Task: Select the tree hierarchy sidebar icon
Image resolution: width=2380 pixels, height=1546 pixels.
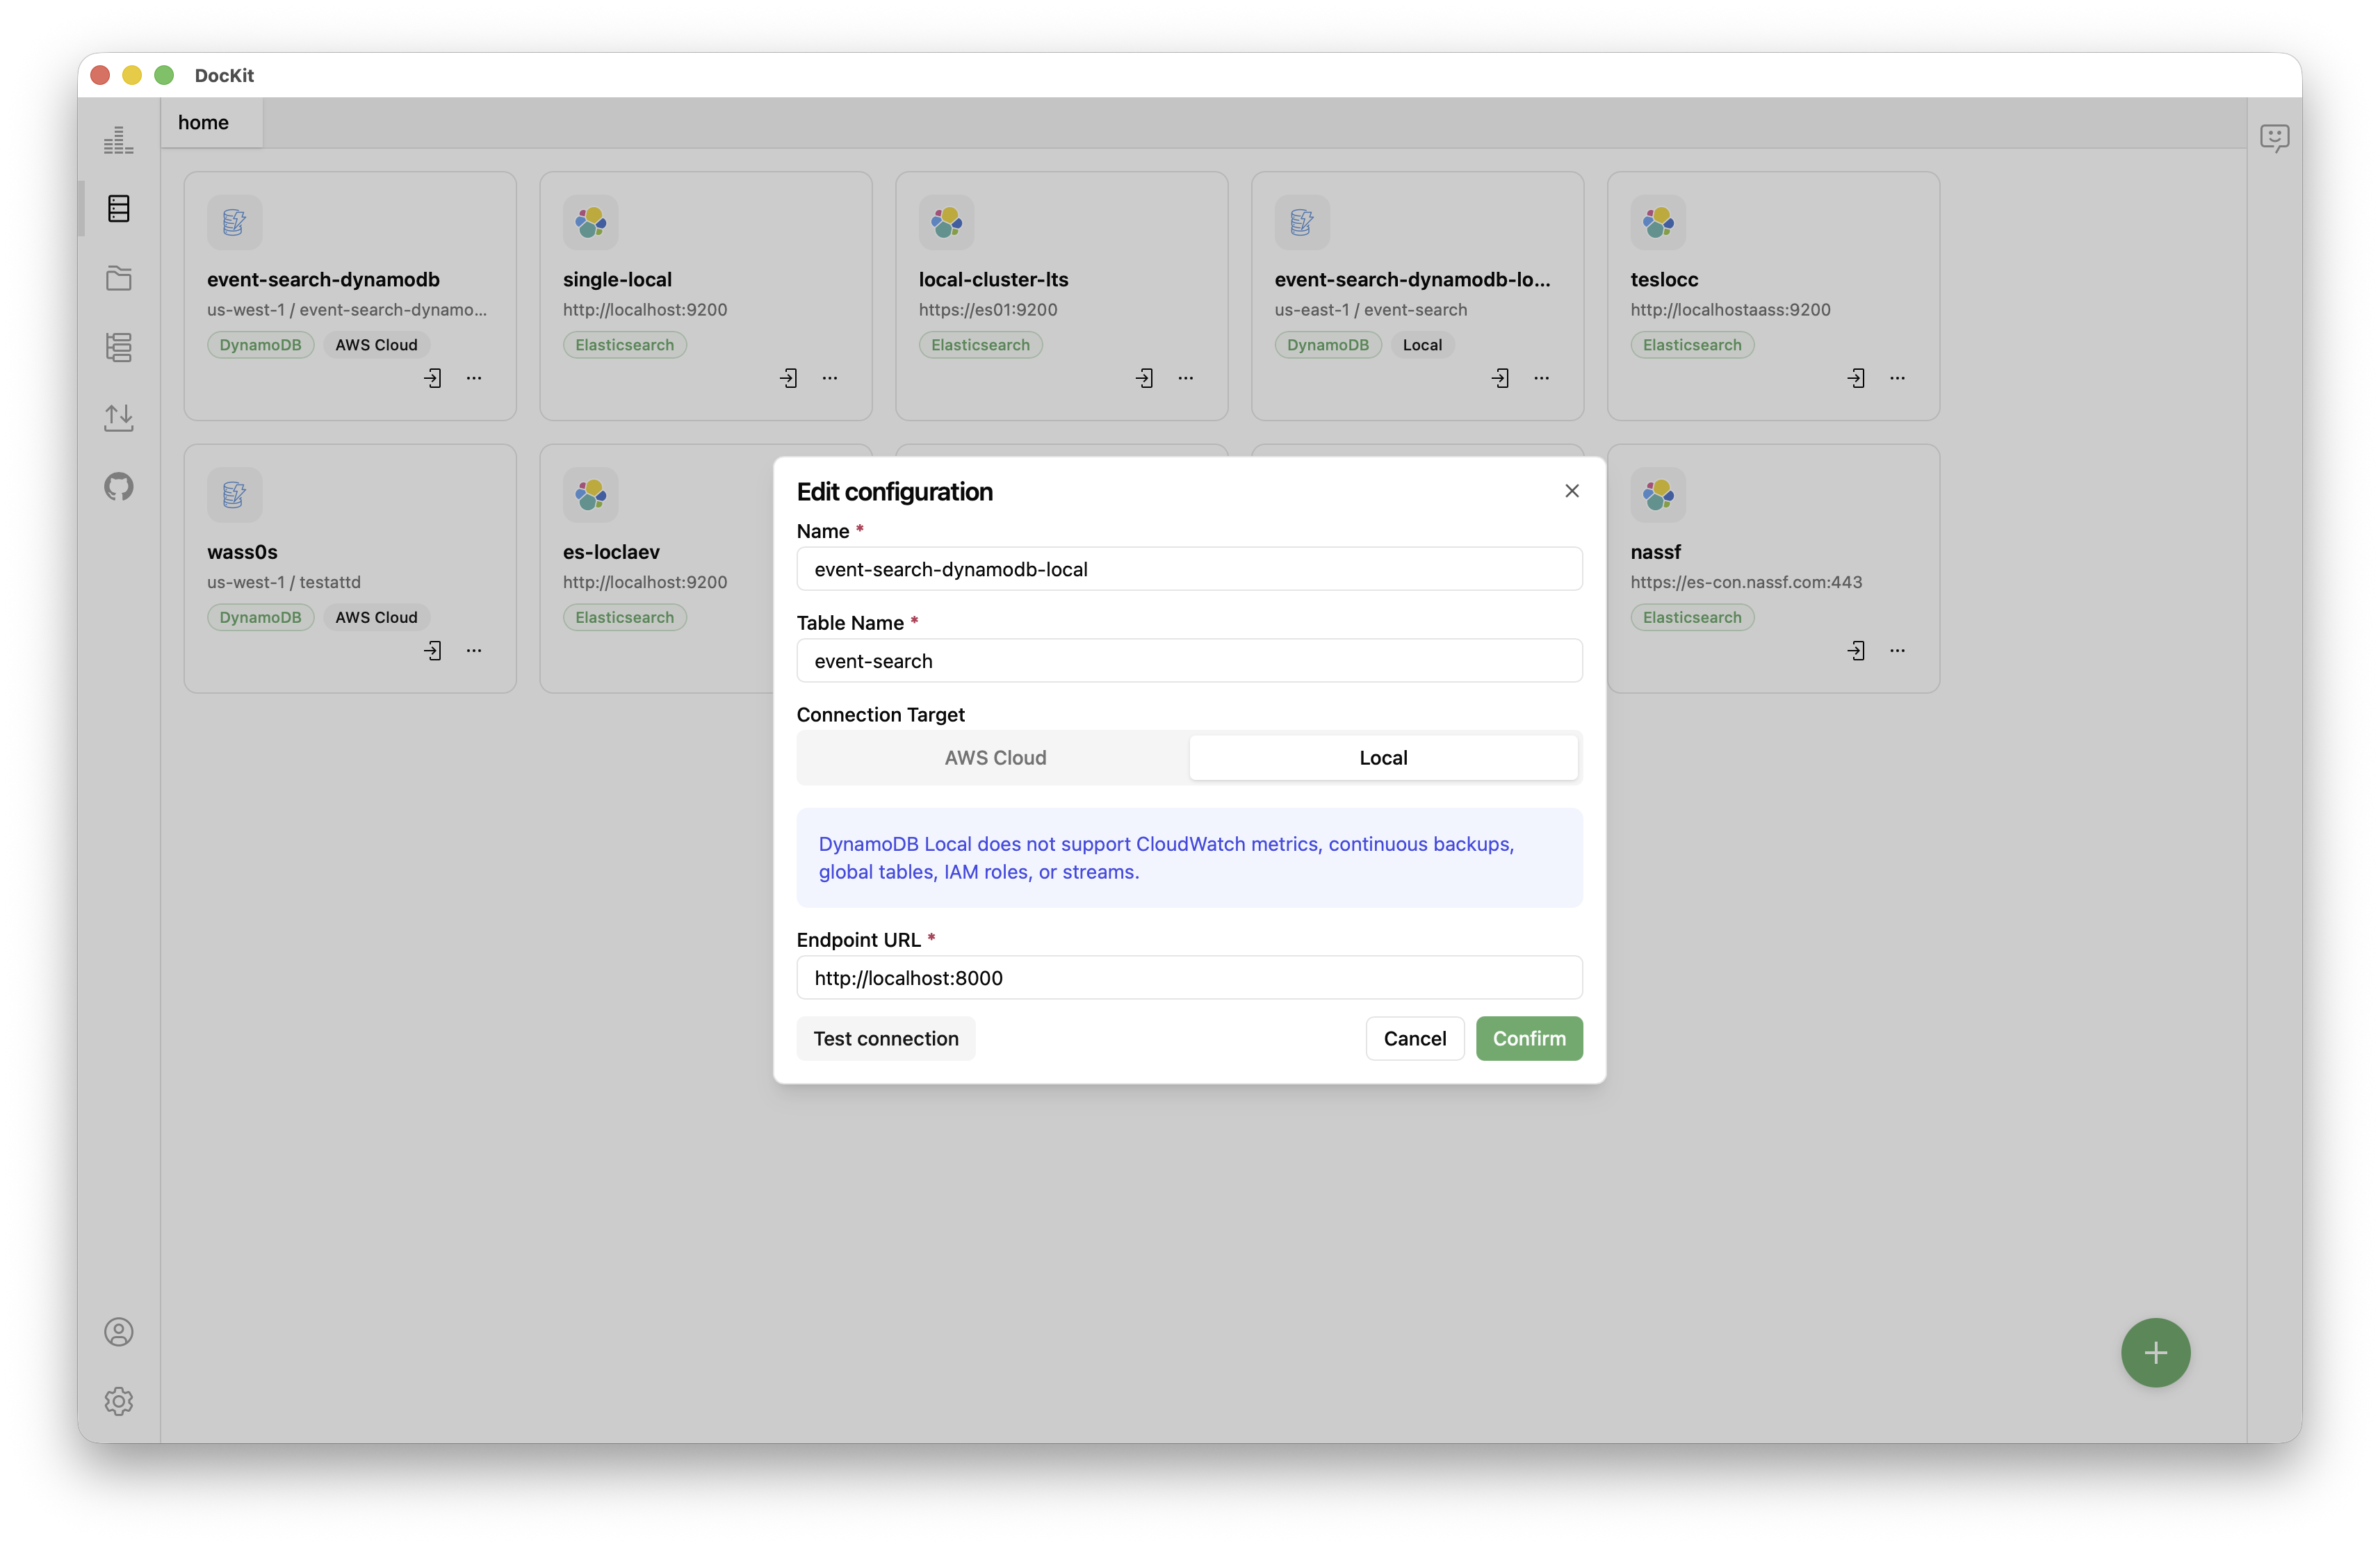Action: pos(118,347)
